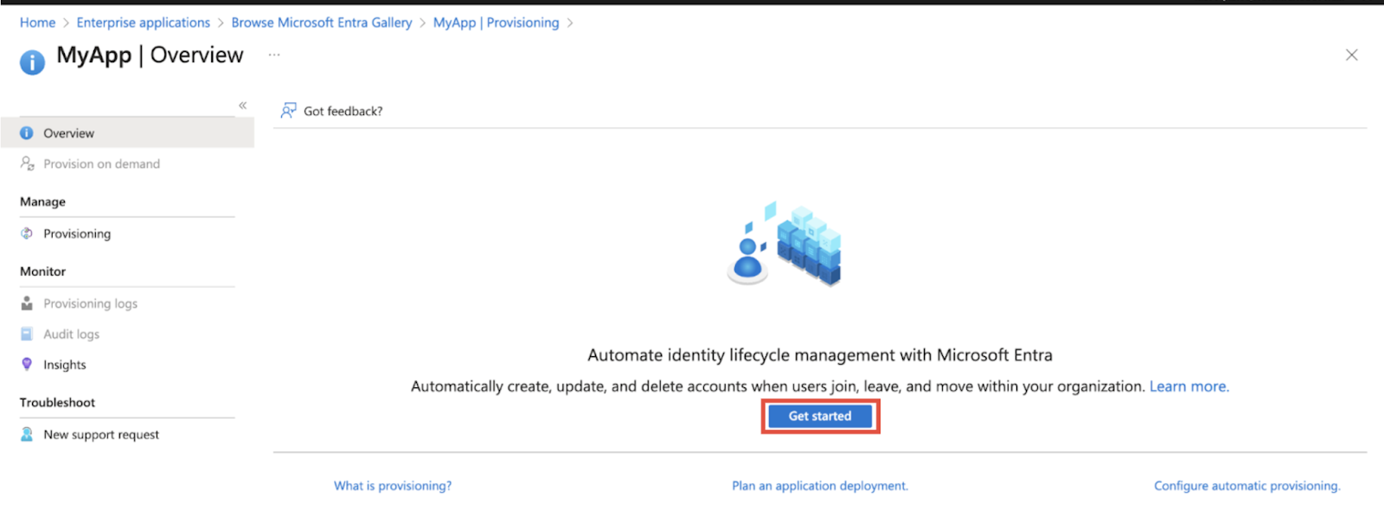Click the MyApp Overview header info icon
The image size is (1384, 517).
pos(32,62)
